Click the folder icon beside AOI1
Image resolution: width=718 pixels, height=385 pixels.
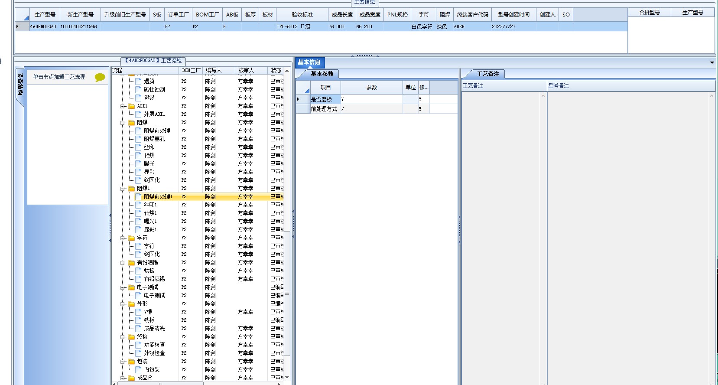click(x=131, y=106)
